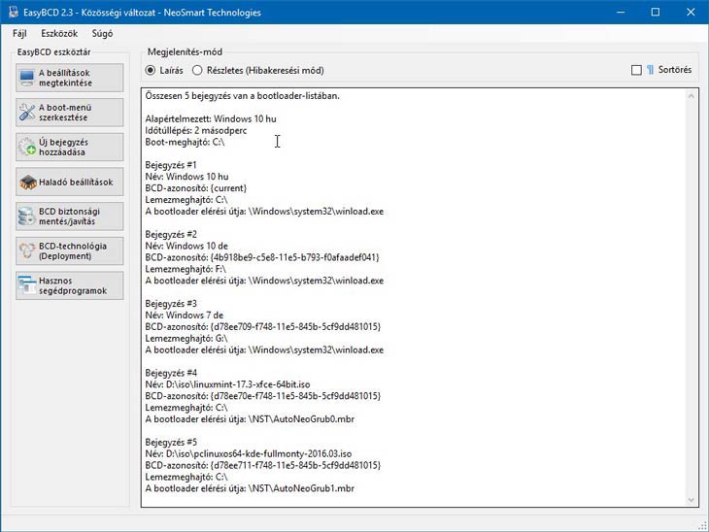The height and width of the screenshot is (532, 709).
Task: Open the Súgó menu
Action: (x=102, y=33)
